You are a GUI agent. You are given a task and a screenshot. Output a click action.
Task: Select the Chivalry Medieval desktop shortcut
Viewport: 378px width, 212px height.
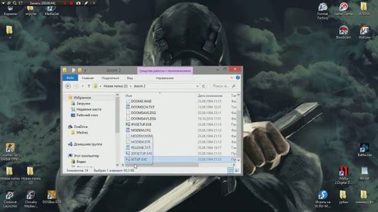[x=31, y=199]
